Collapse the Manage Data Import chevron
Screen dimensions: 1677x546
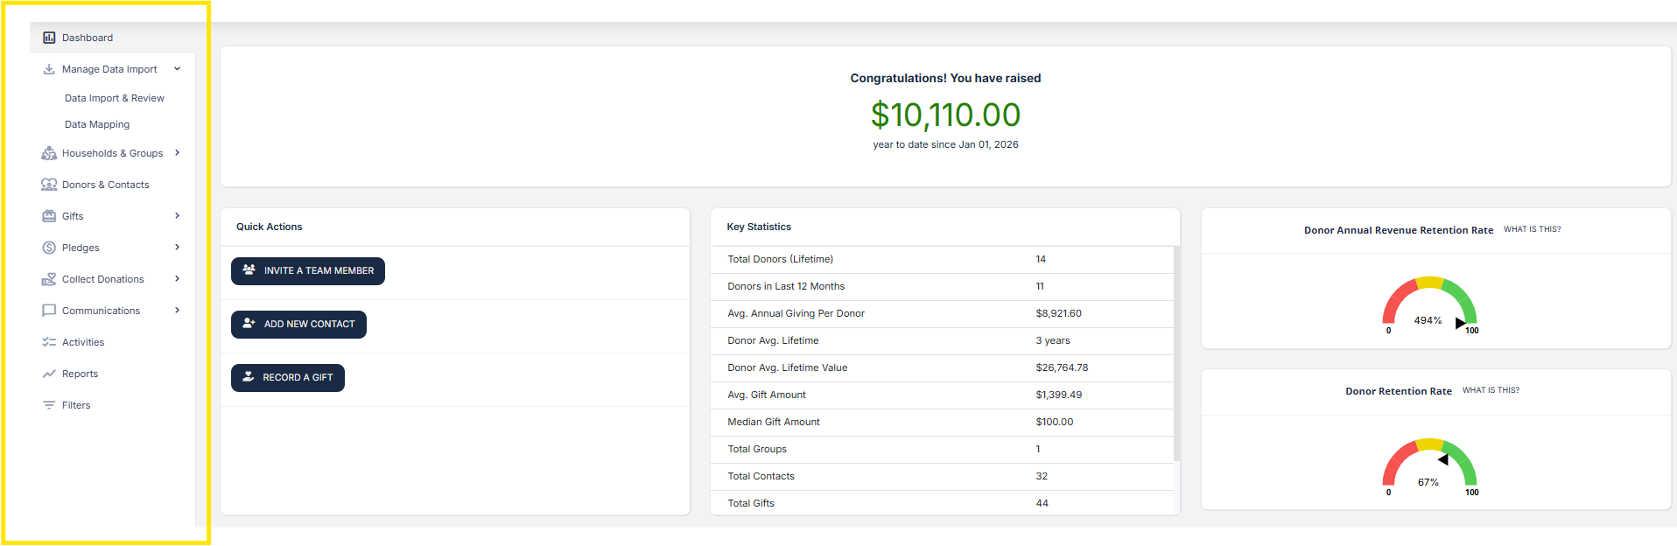coord(177,69)
